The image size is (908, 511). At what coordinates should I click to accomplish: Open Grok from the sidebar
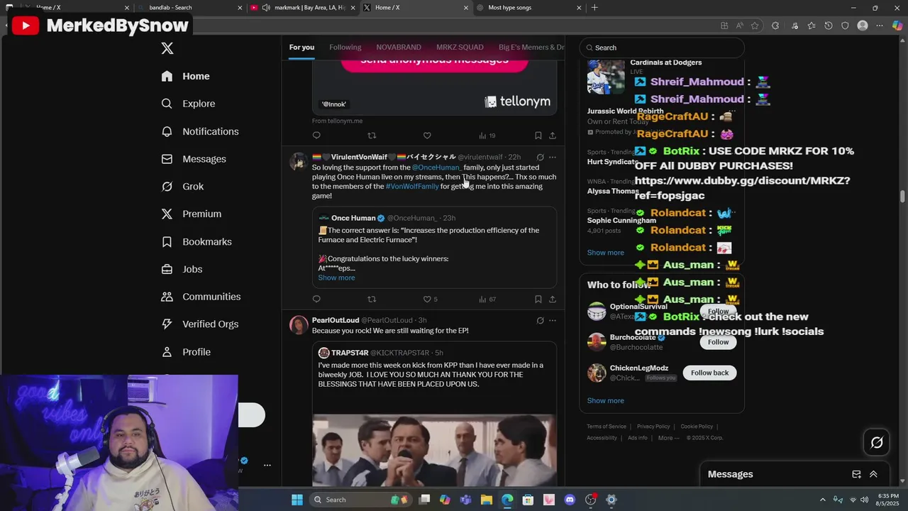[182, 187]
